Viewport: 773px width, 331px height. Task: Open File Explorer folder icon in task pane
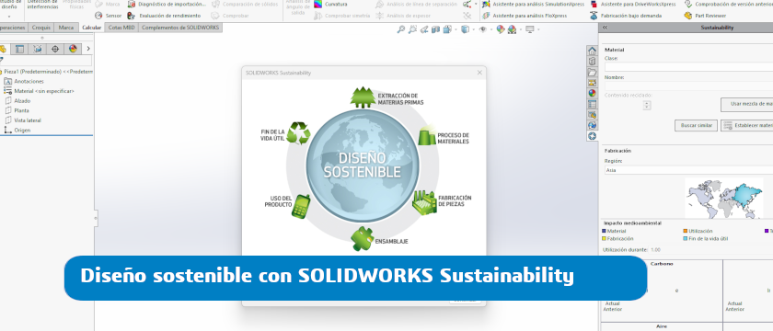pyautogui.click(x=592, y=73)
